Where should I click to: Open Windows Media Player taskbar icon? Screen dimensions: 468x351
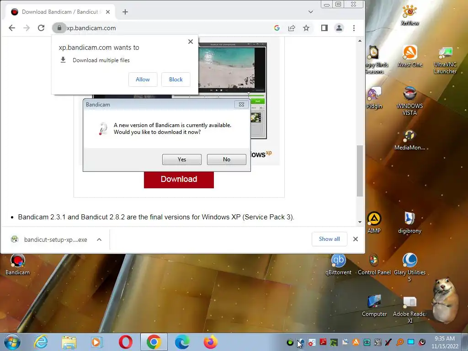click(x=97, y=342)
